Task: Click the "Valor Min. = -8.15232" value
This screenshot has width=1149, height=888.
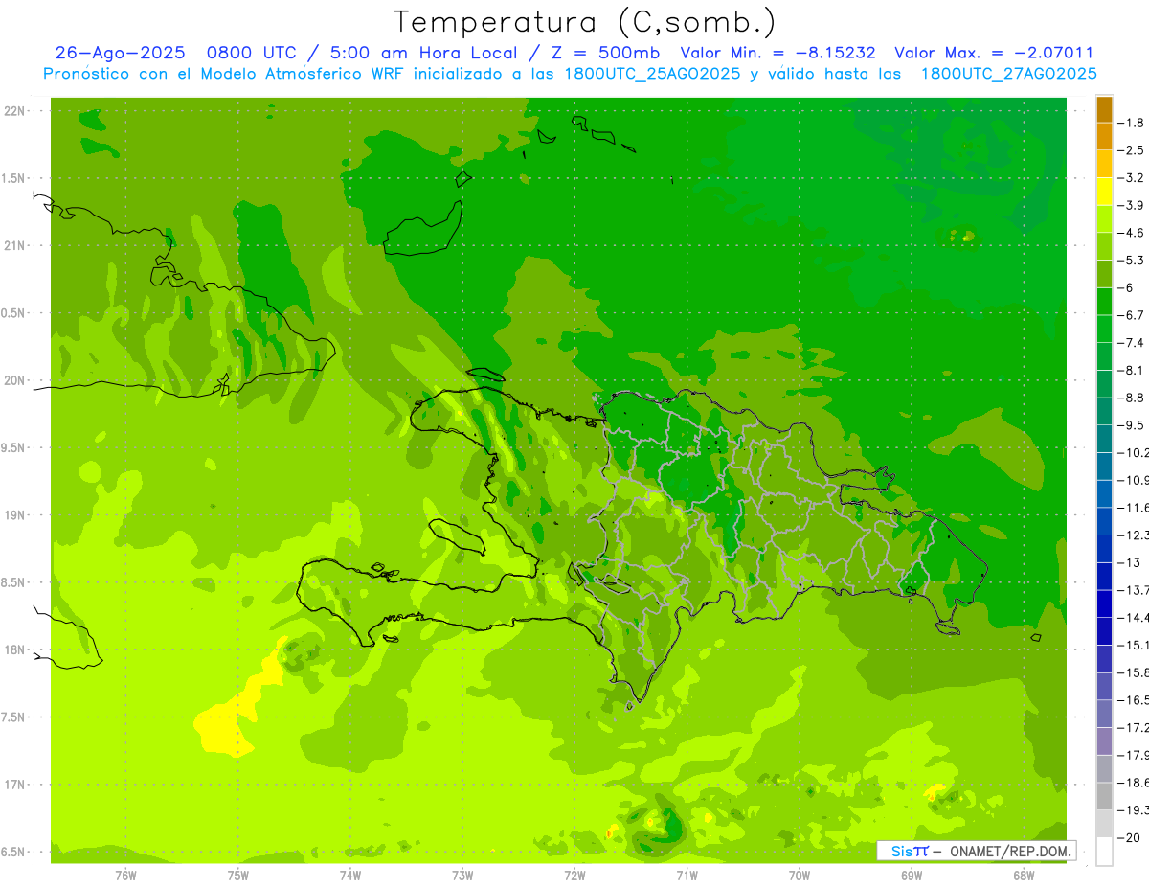Action: (x=777, y=54)
